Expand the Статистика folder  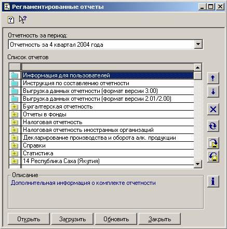[15, 153]
